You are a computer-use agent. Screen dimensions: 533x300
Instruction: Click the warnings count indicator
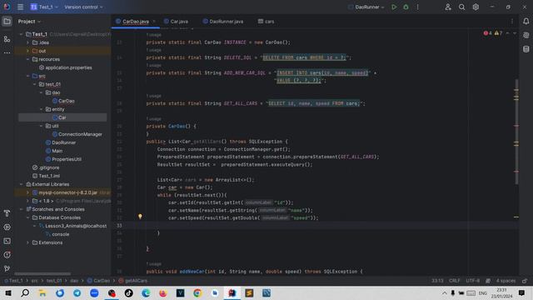[x=498, y=33]
